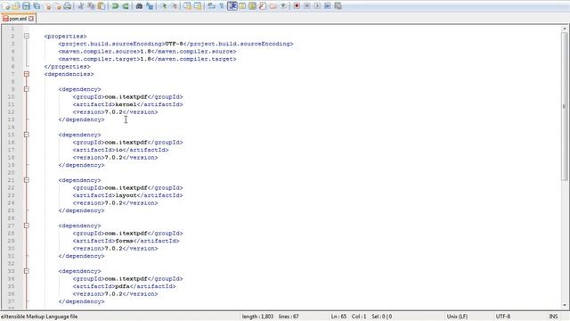Click the 'INS' insert mode indicator
570x321 pixels.
point(553,317)
